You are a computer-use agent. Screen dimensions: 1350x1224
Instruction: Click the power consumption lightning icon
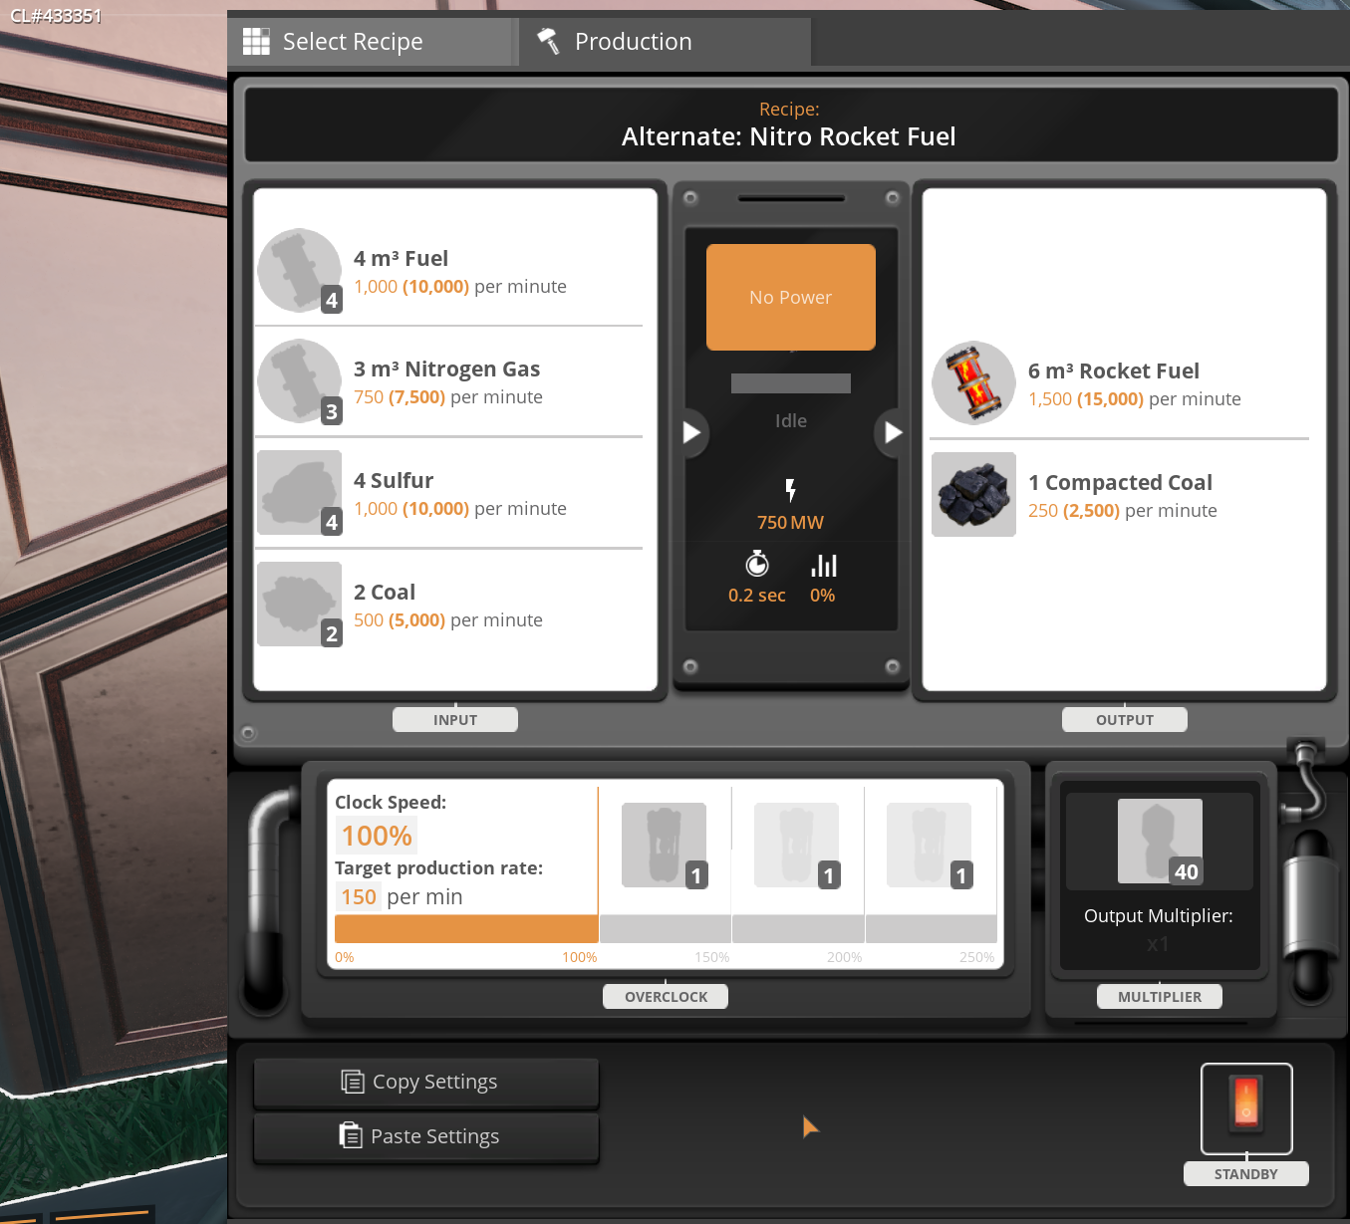pyautogui.click(x=790, y=490)
